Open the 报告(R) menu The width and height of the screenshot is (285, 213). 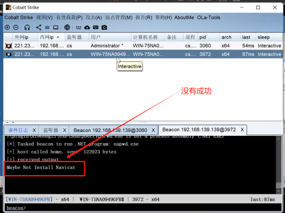144,17
